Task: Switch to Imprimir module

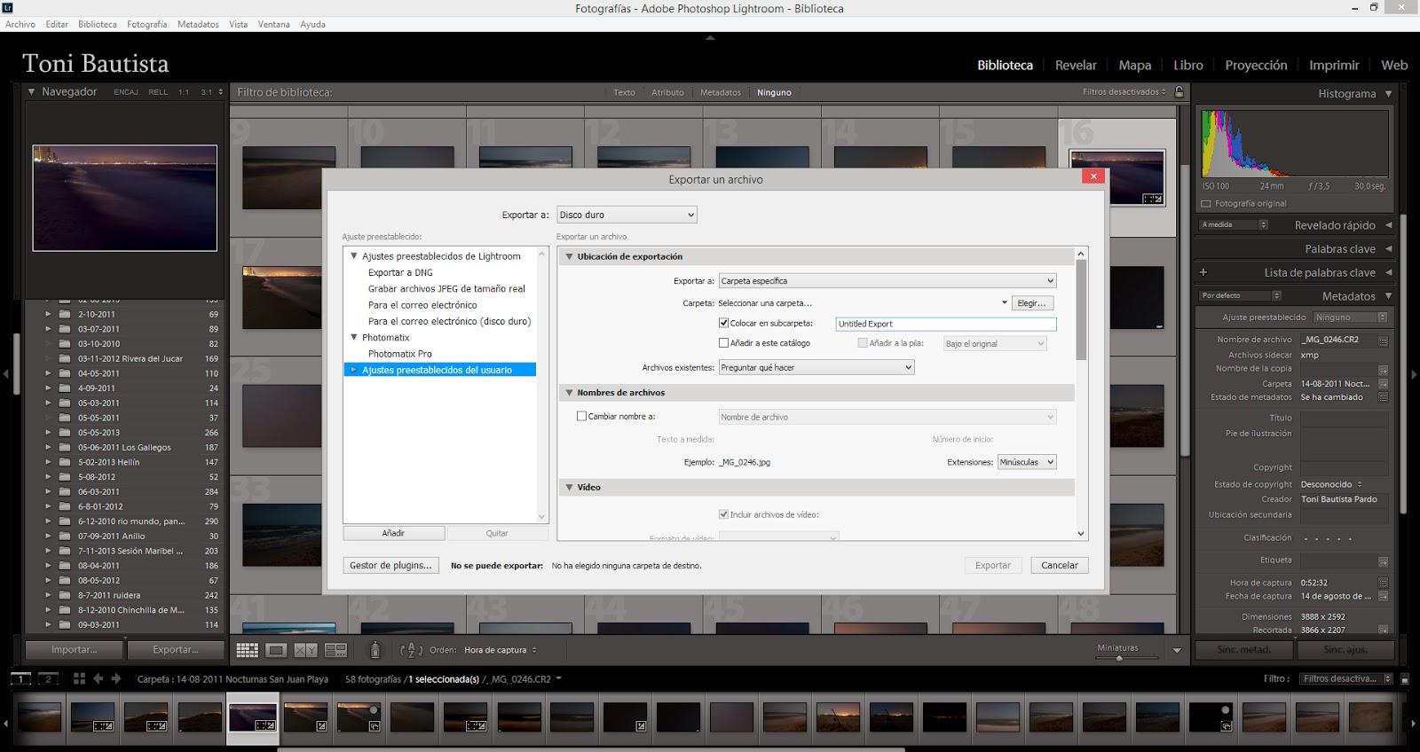Action: tap(1334, 65)
